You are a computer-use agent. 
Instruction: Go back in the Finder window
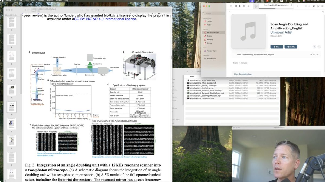click(x=188, y=72)
